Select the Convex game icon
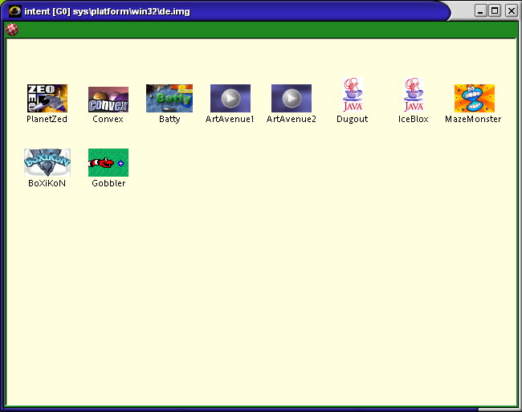The height and width of the screenshot is (412, 522). coord(108,100)
